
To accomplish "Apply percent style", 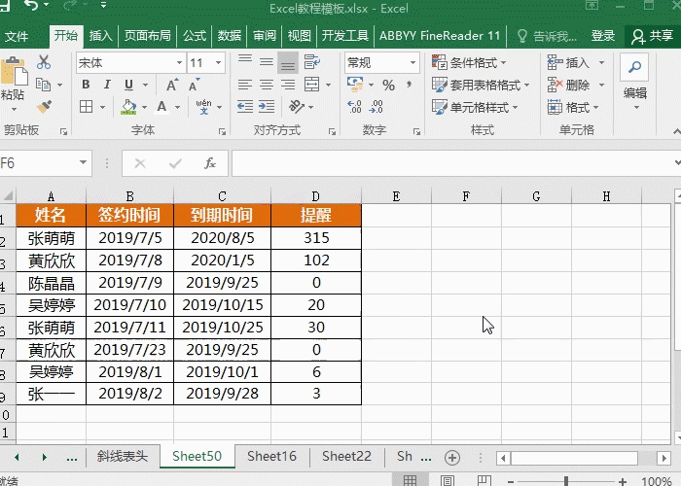I will click(388, 86).
